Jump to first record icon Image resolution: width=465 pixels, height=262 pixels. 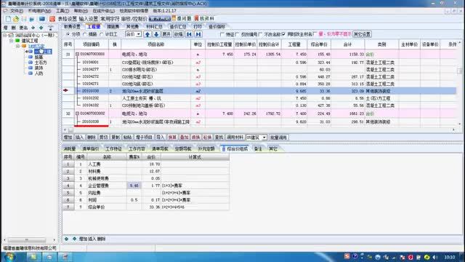pos(189,34)
